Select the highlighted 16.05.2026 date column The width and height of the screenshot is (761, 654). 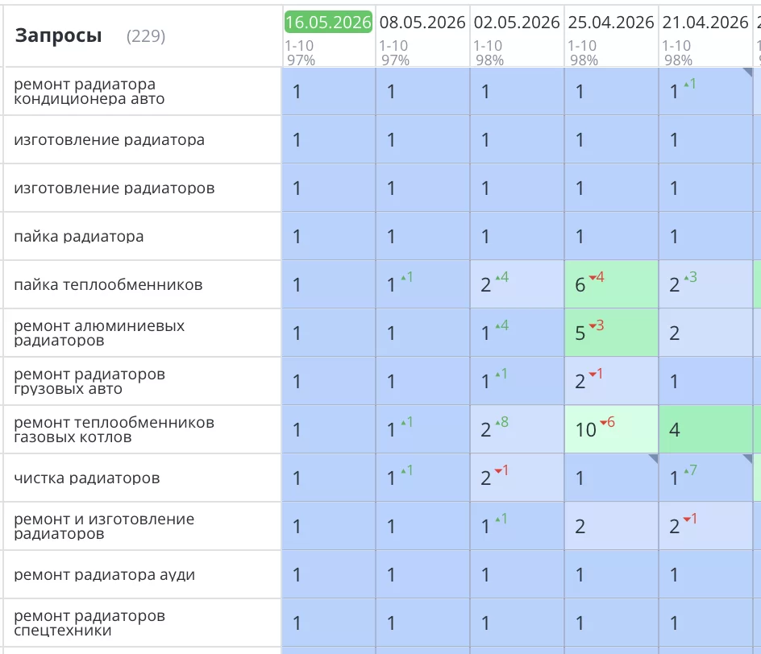328,23
